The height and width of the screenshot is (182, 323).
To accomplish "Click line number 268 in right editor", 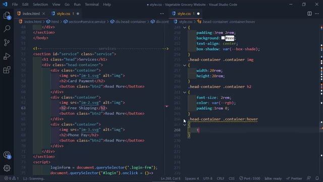I will click(177, 130).
